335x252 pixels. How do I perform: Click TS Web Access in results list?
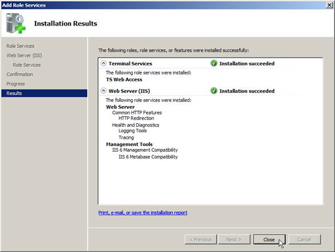pos(124,80)
